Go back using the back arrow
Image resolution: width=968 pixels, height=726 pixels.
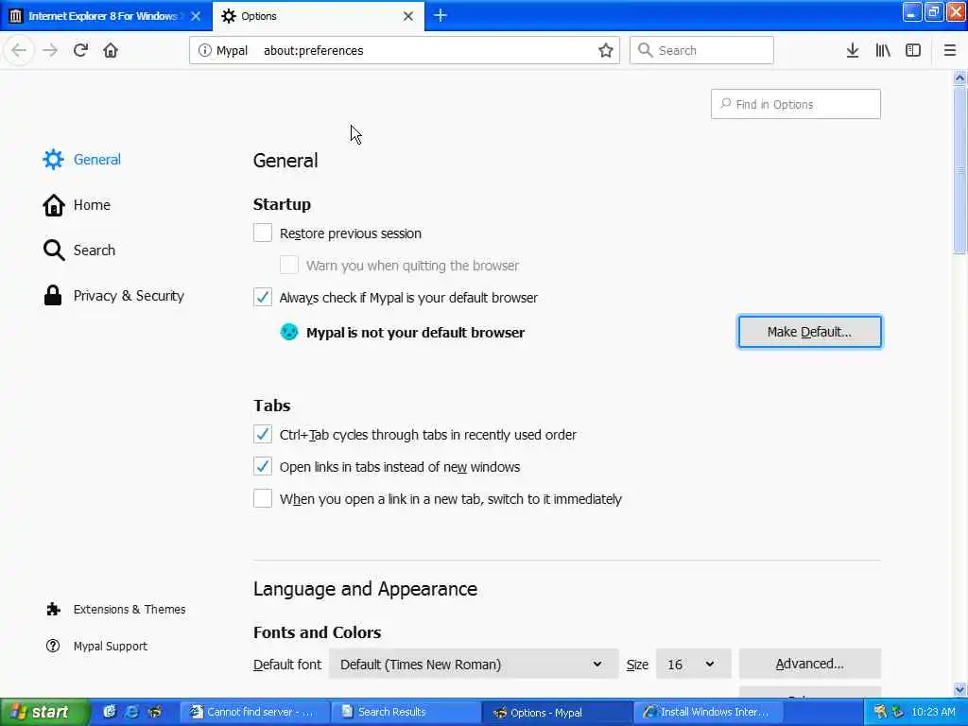pyautogui.click(x=19, y=50)
